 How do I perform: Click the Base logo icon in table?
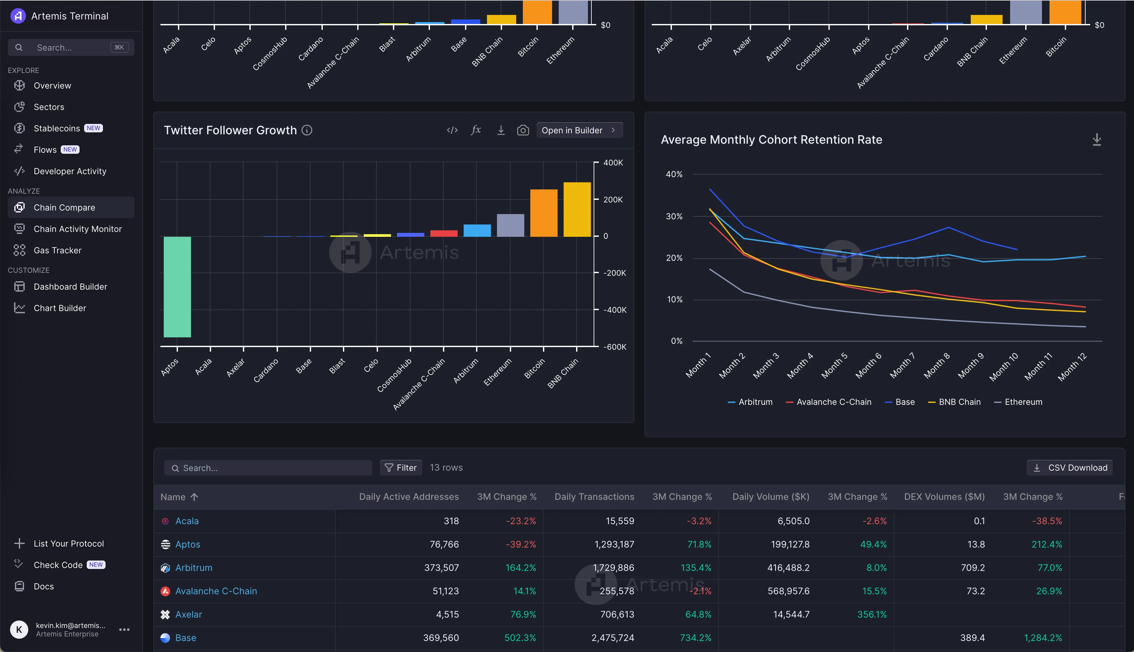(165, 638)
